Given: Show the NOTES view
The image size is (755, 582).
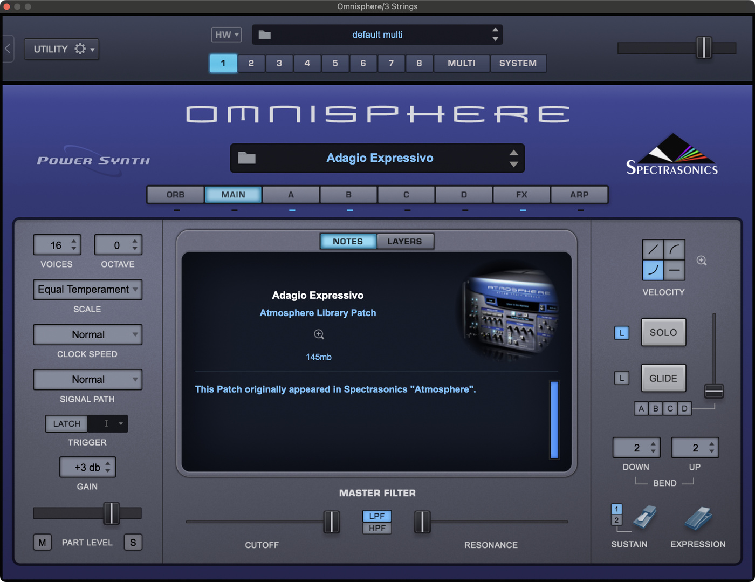Looking at the screenshot, I should 348,241.
